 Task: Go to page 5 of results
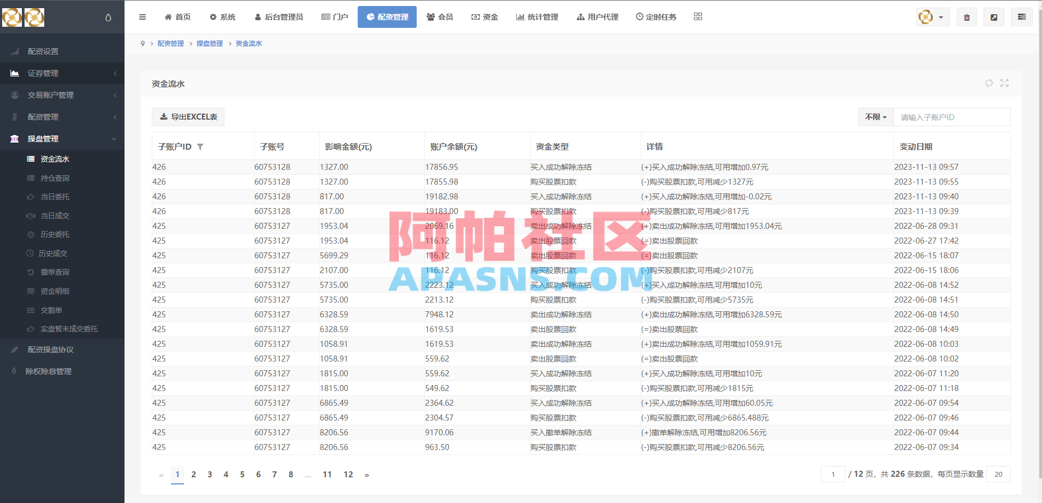point(242,474)
